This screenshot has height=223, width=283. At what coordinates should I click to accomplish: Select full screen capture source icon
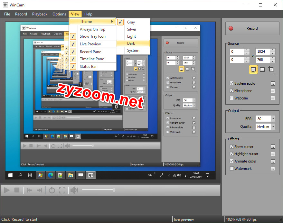click(253, 70)
